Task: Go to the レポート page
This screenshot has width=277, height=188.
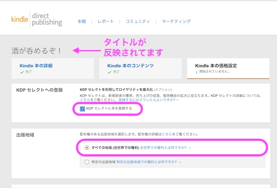Action: tap(106, 21)
